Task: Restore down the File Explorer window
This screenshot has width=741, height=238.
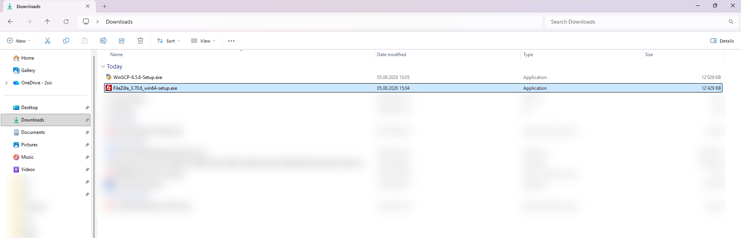Action: coord(715,6)
